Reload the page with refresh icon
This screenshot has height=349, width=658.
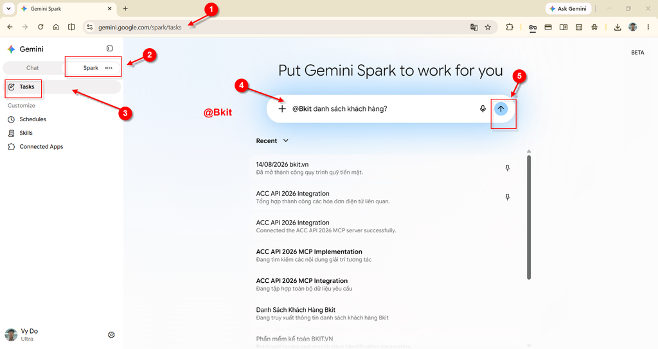(x=40, y=27)
